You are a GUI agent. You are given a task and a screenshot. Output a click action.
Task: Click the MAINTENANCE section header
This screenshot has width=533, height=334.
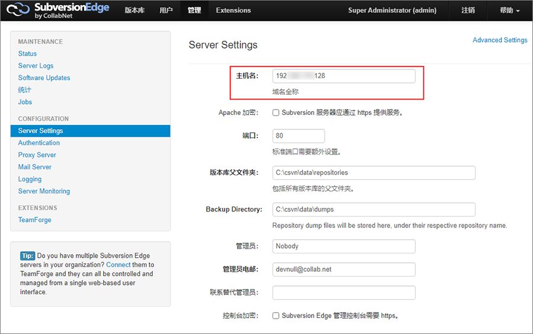(x=40, y=42)
